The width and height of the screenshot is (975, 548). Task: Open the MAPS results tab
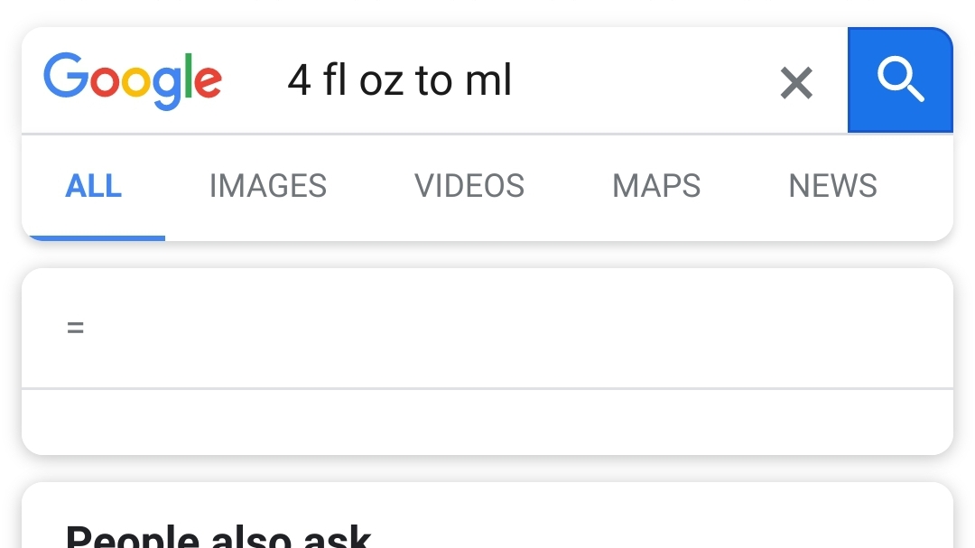(656, 186)
